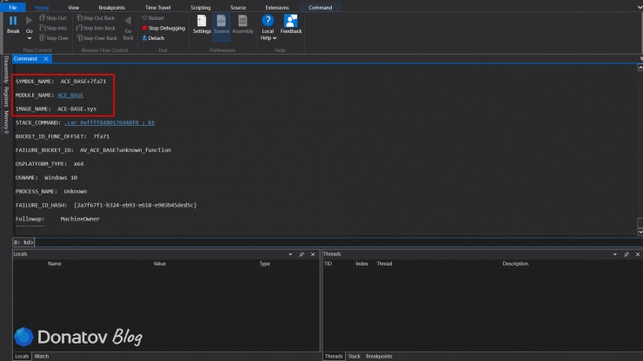
Task: Click Step Over Back
Action: (x=96, y=38)
